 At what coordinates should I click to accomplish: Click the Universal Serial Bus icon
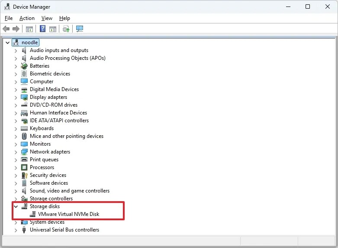(x=24, y=230)
